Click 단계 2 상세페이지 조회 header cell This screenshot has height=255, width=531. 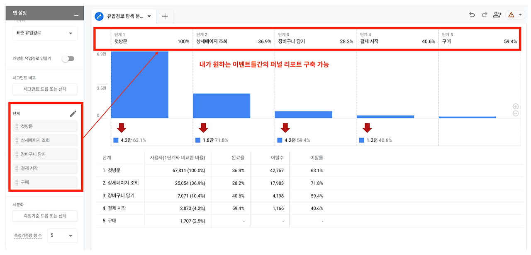(234, 38)
